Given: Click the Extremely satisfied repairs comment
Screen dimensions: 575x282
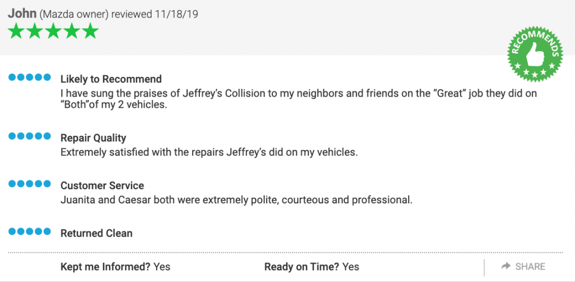Looking at the screenshot, I should point(209,152).
